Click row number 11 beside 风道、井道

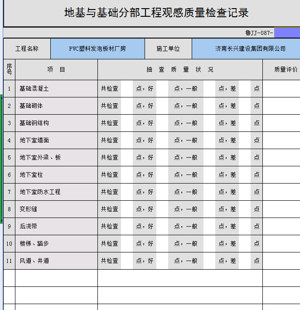tap(9, 261)
